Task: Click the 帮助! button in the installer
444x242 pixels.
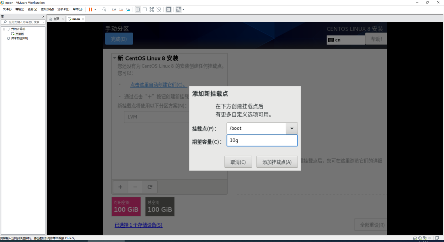Action: tap(376, 39)
